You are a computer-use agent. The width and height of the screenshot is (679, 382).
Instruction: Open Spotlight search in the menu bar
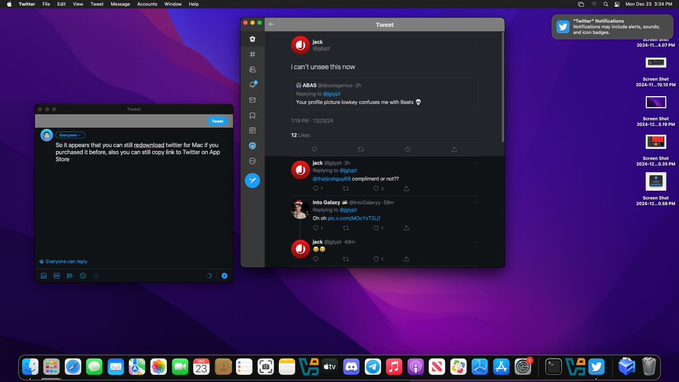(x=606, y=4)
